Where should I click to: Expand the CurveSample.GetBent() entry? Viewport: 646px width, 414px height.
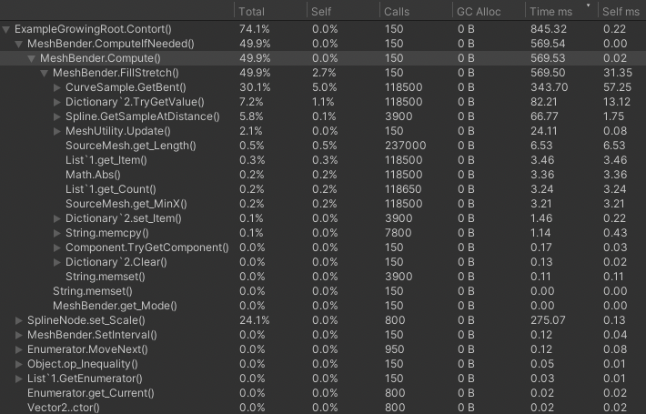point(58,87)
